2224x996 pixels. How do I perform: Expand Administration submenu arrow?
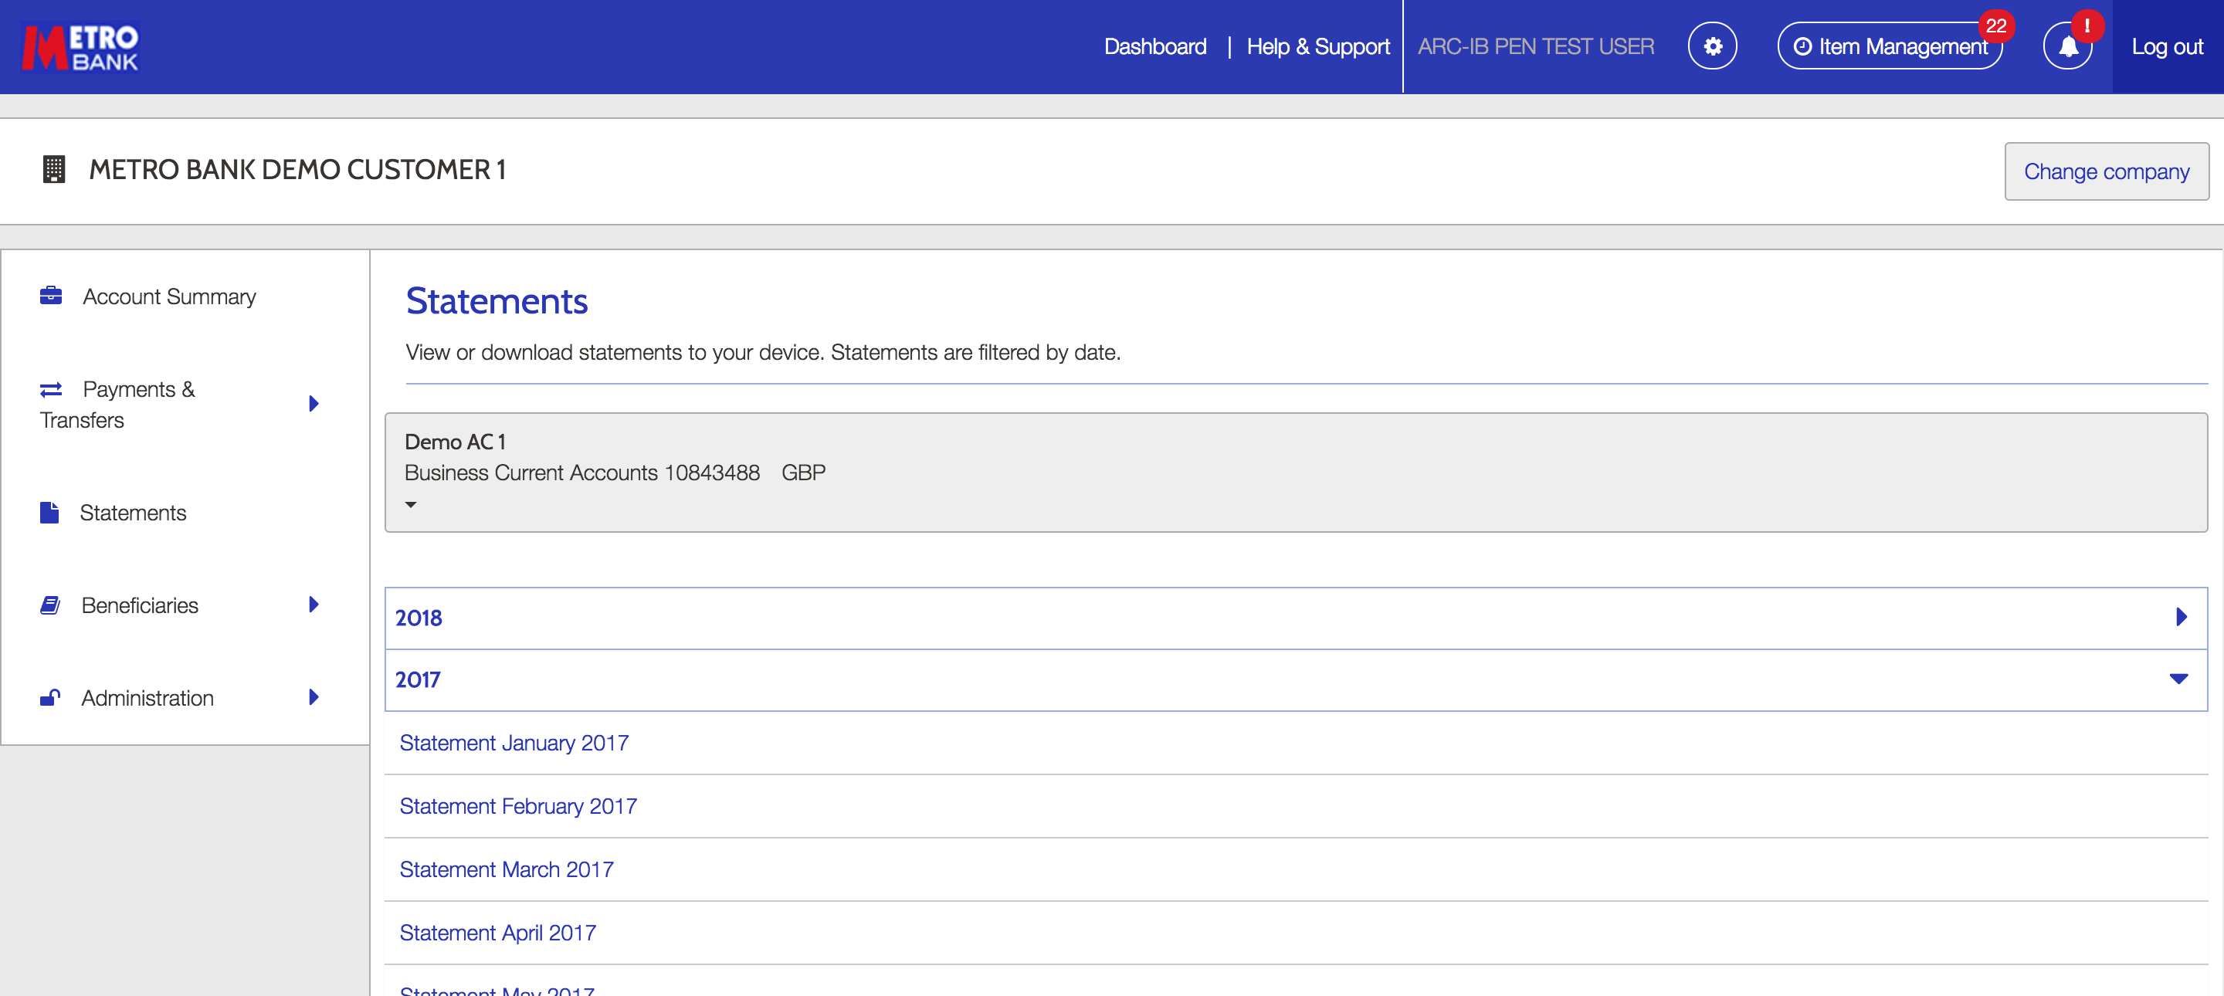(314, 696)
